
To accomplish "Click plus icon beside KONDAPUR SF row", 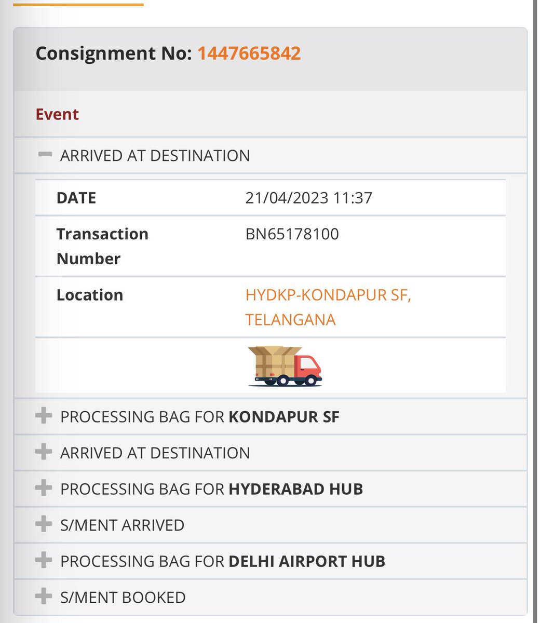I will (x=44, y=415).
